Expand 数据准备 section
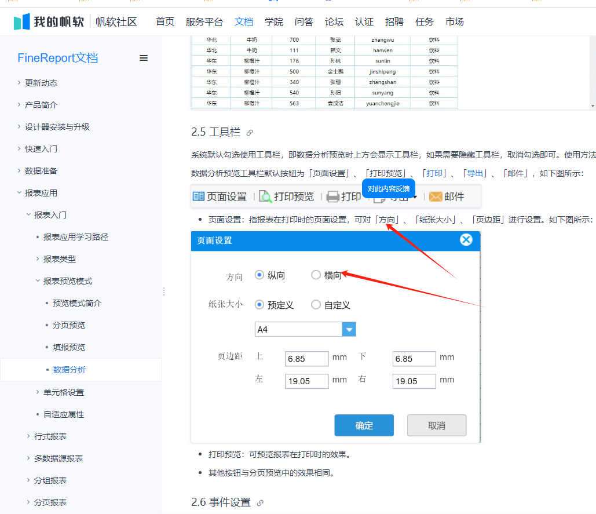 [x=19, y=171]
